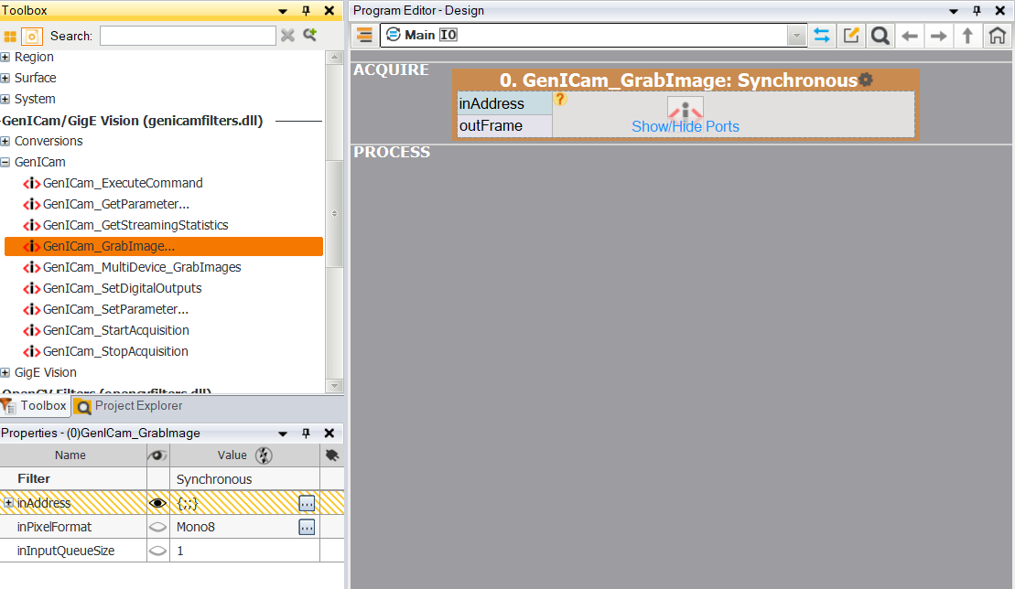Click the magnifier icon in Program Editor toolbar
This screenshot has width=1015, height=589.
pos(880,36)
